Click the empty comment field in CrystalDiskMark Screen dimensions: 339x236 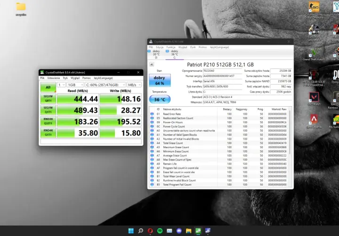91,142
